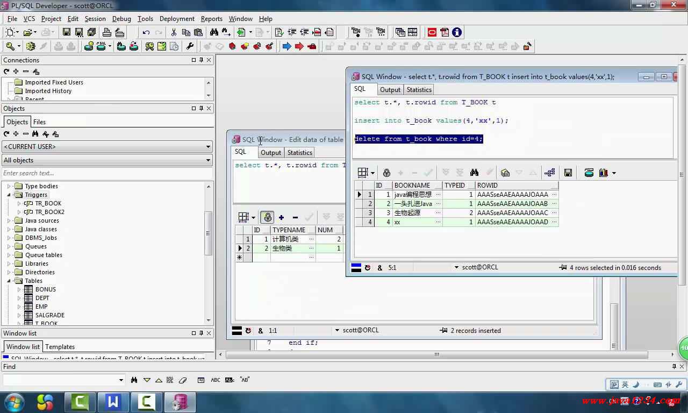
Task: Switch to Output tab in T_BOOK SQL window
Action: pyautogui.click(x=390, y=90)
